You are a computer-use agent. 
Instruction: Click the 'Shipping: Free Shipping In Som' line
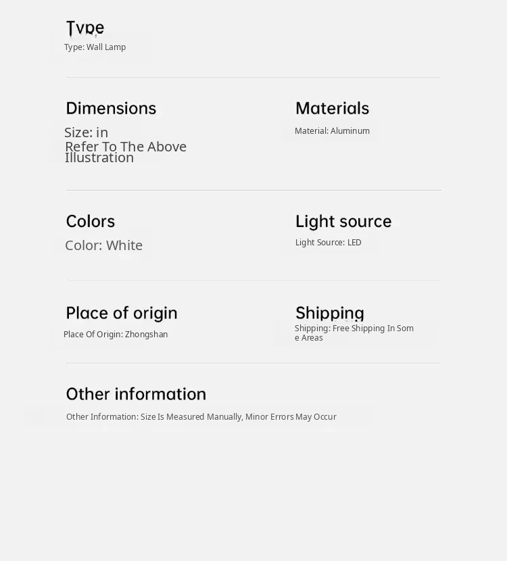354,328
